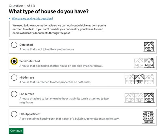Click the 'Mid-Terrace' option label text
Viewport: 160px width, 136px height.
[27, 77]
